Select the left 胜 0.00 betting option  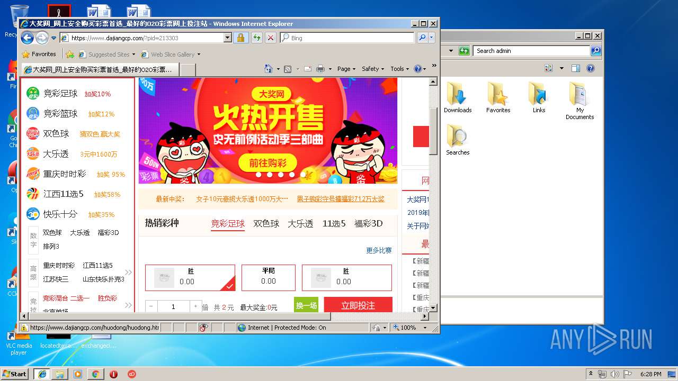pos(190,277)
